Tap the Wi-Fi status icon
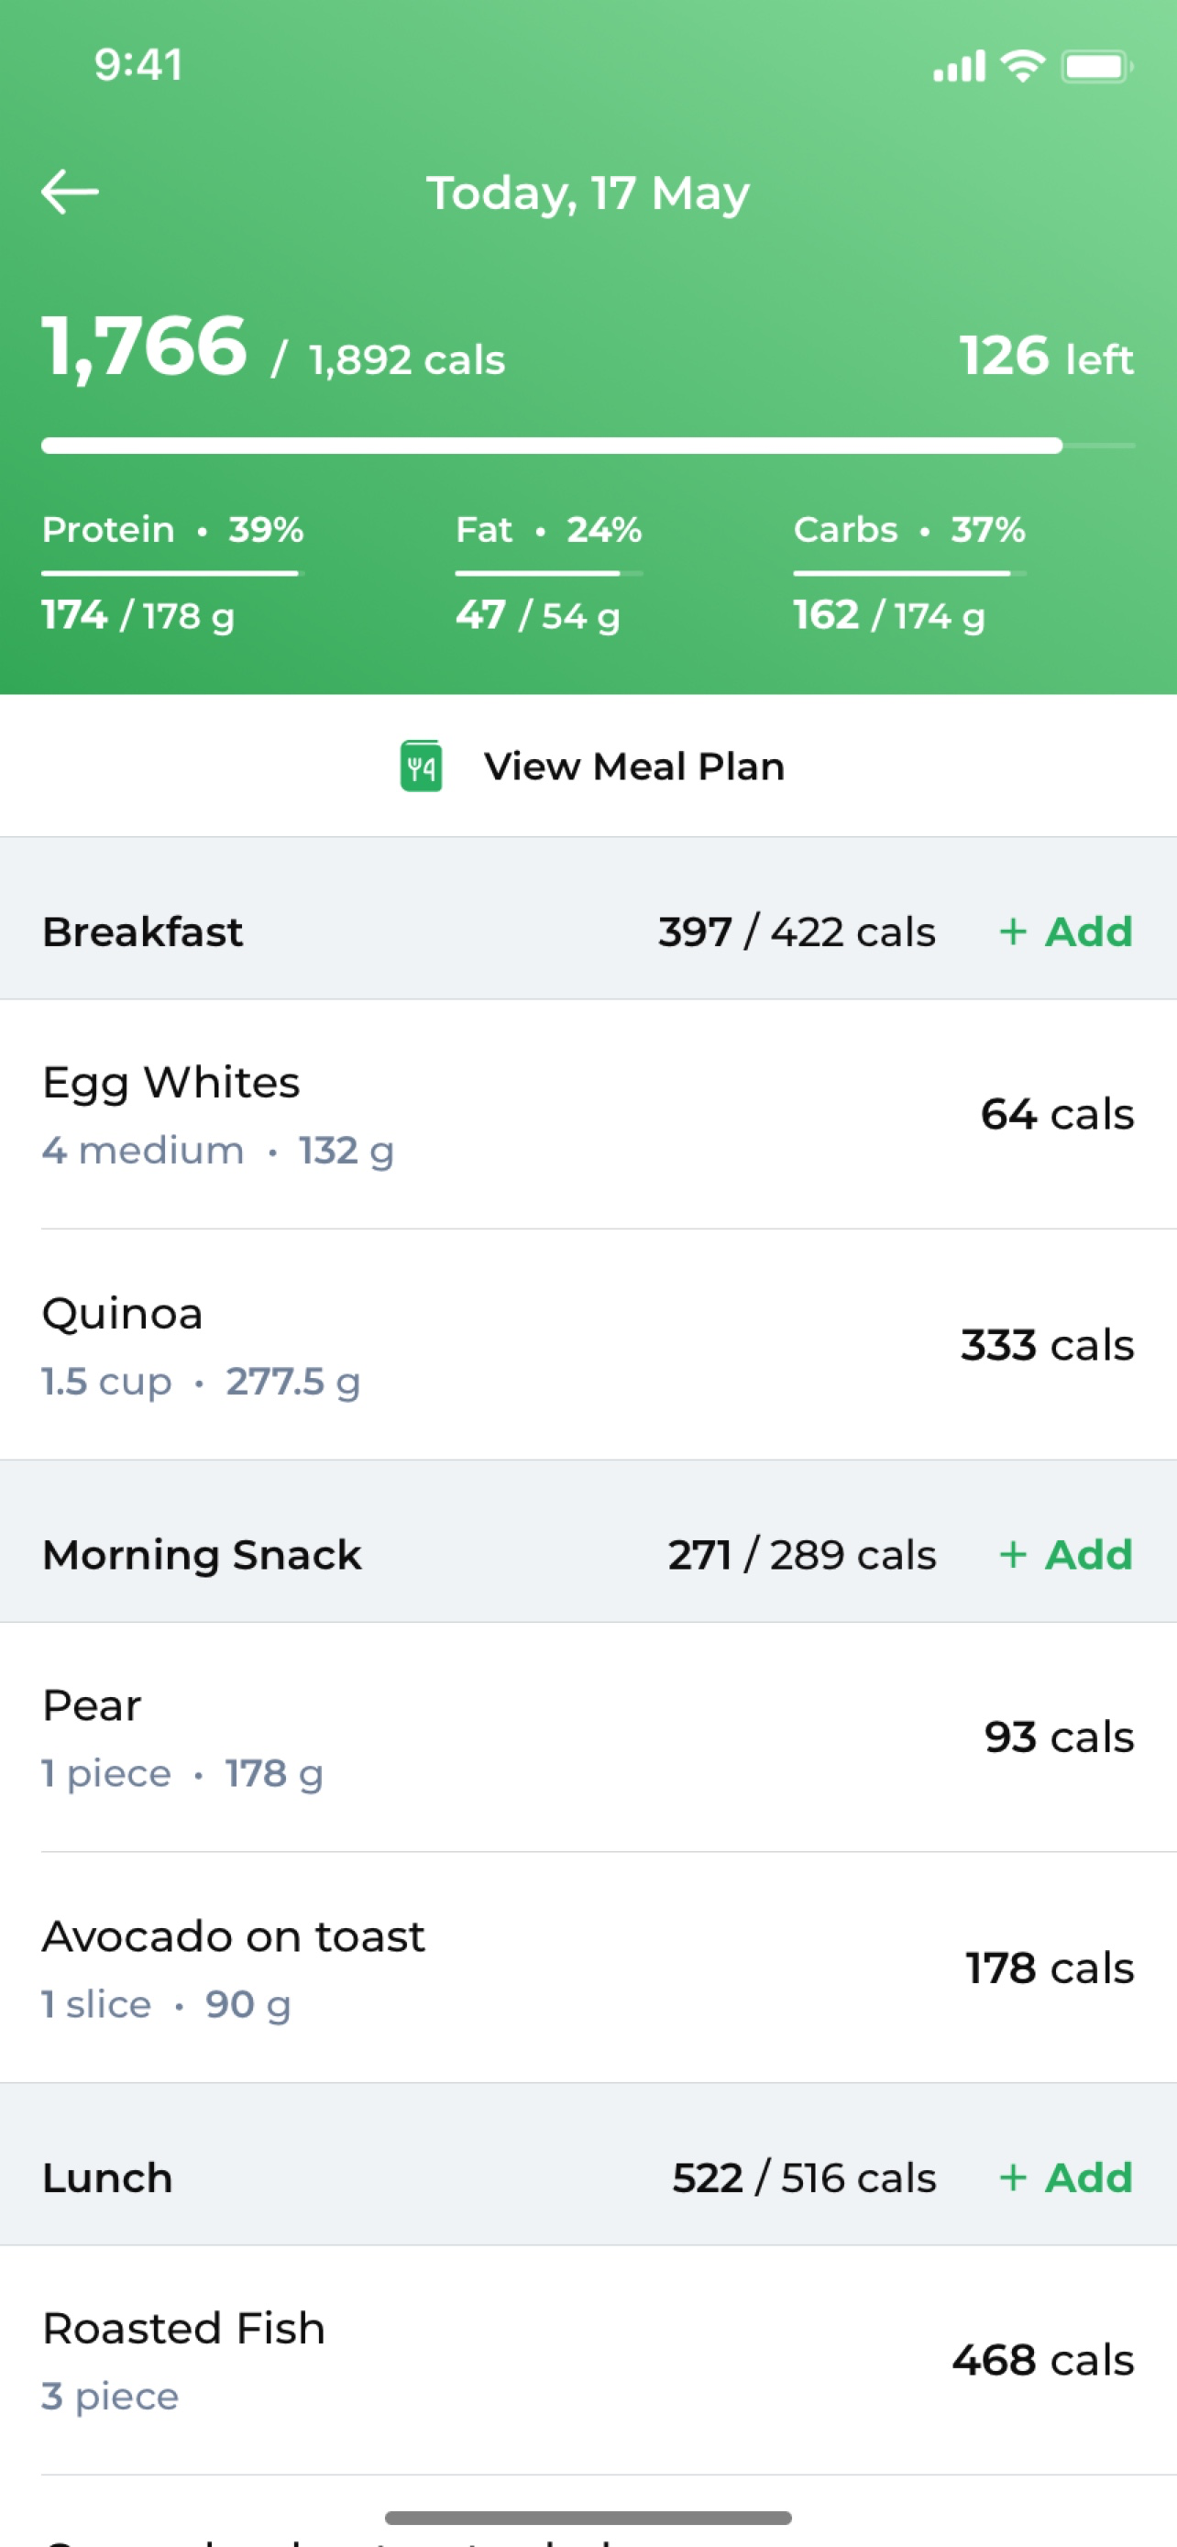Screen dimensions: 1177x2547 click(1023, 66)
